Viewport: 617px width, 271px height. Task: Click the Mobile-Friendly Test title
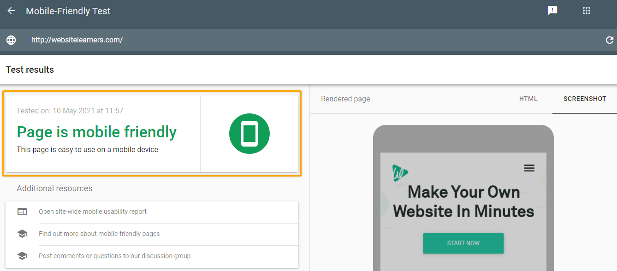point(68,11)
